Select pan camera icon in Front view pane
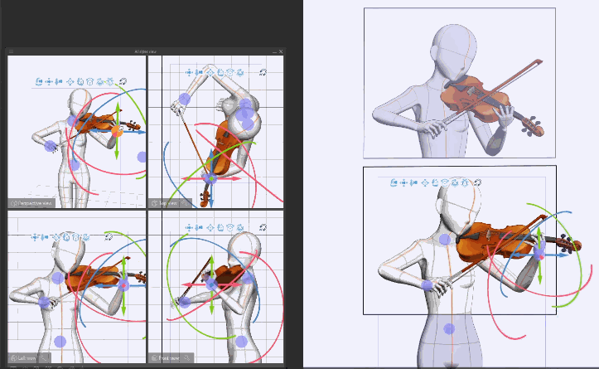 tap(189, 227)
